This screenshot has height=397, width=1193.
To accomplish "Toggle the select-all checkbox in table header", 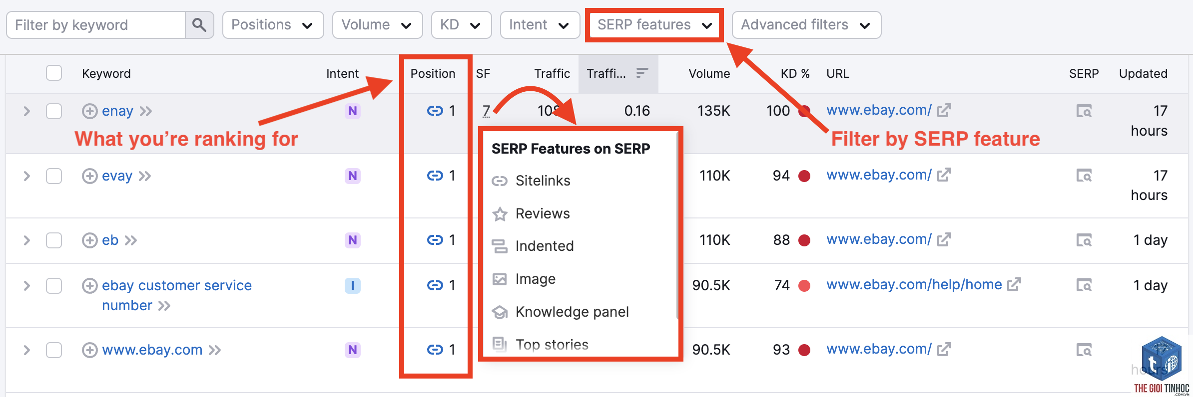I will pyautogui.click(x=54, y=73).
